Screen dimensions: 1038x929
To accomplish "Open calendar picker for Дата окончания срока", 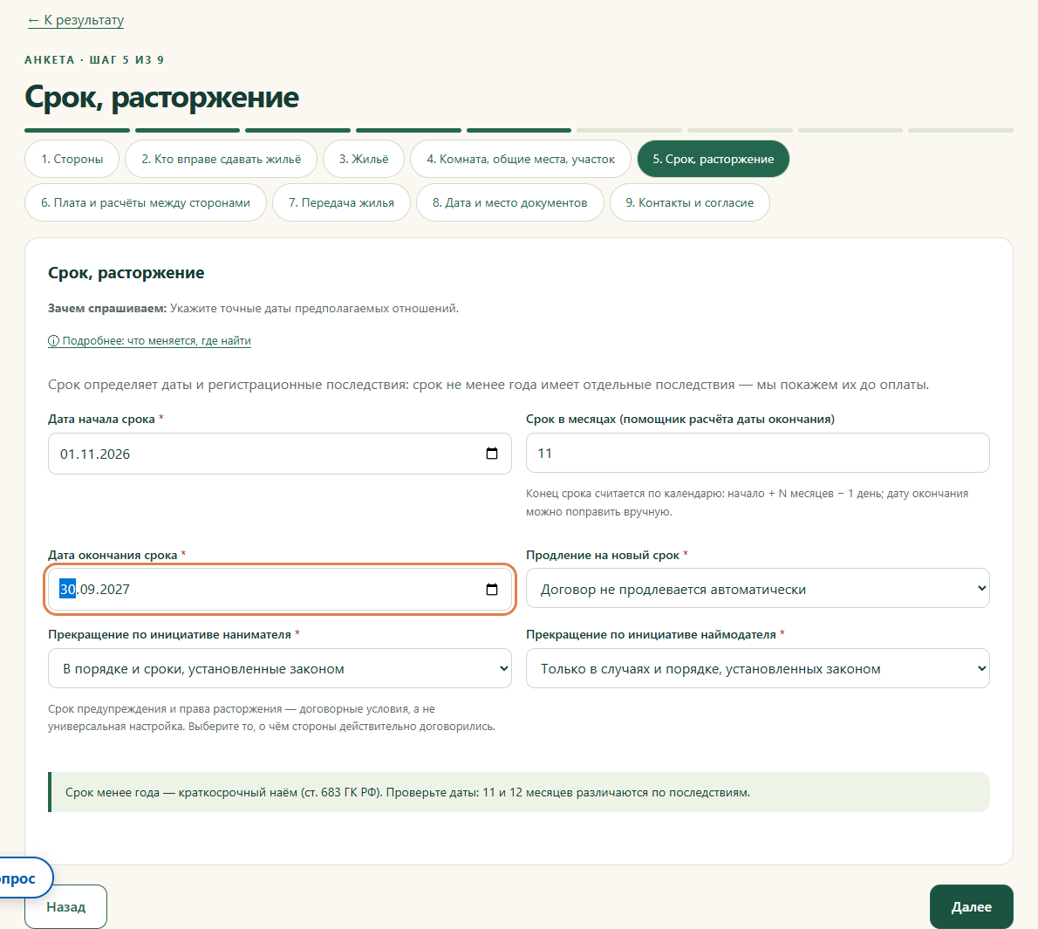I will click(492, 590).
